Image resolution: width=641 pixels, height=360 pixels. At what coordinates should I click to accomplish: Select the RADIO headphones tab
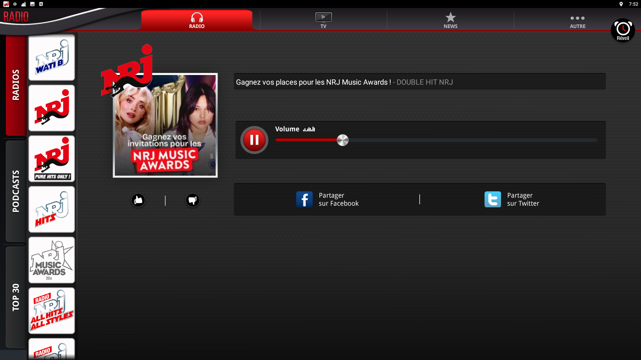[197, 20]
